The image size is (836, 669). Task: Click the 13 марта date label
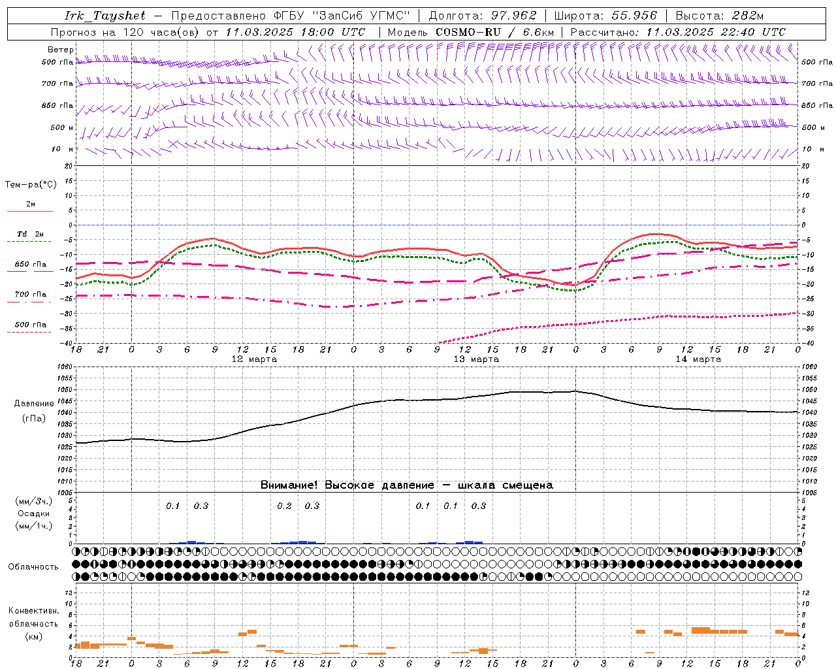point(476,359)
